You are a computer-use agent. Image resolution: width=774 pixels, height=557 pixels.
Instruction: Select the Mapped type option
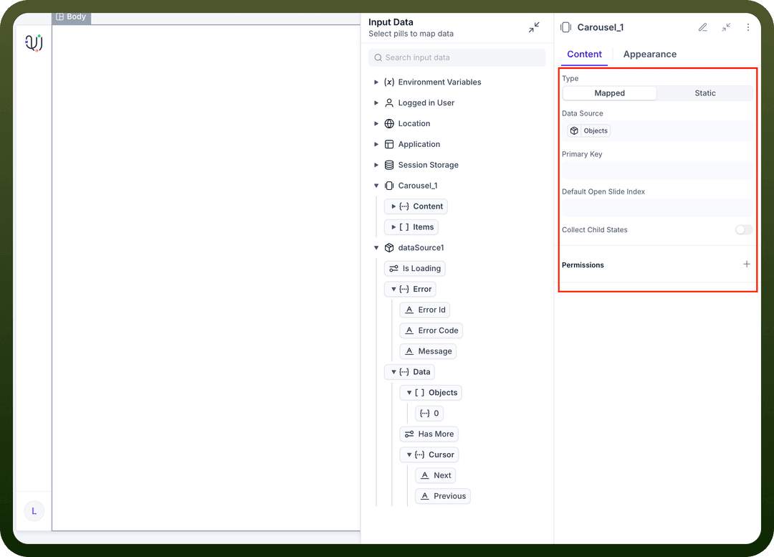(610, 93)
